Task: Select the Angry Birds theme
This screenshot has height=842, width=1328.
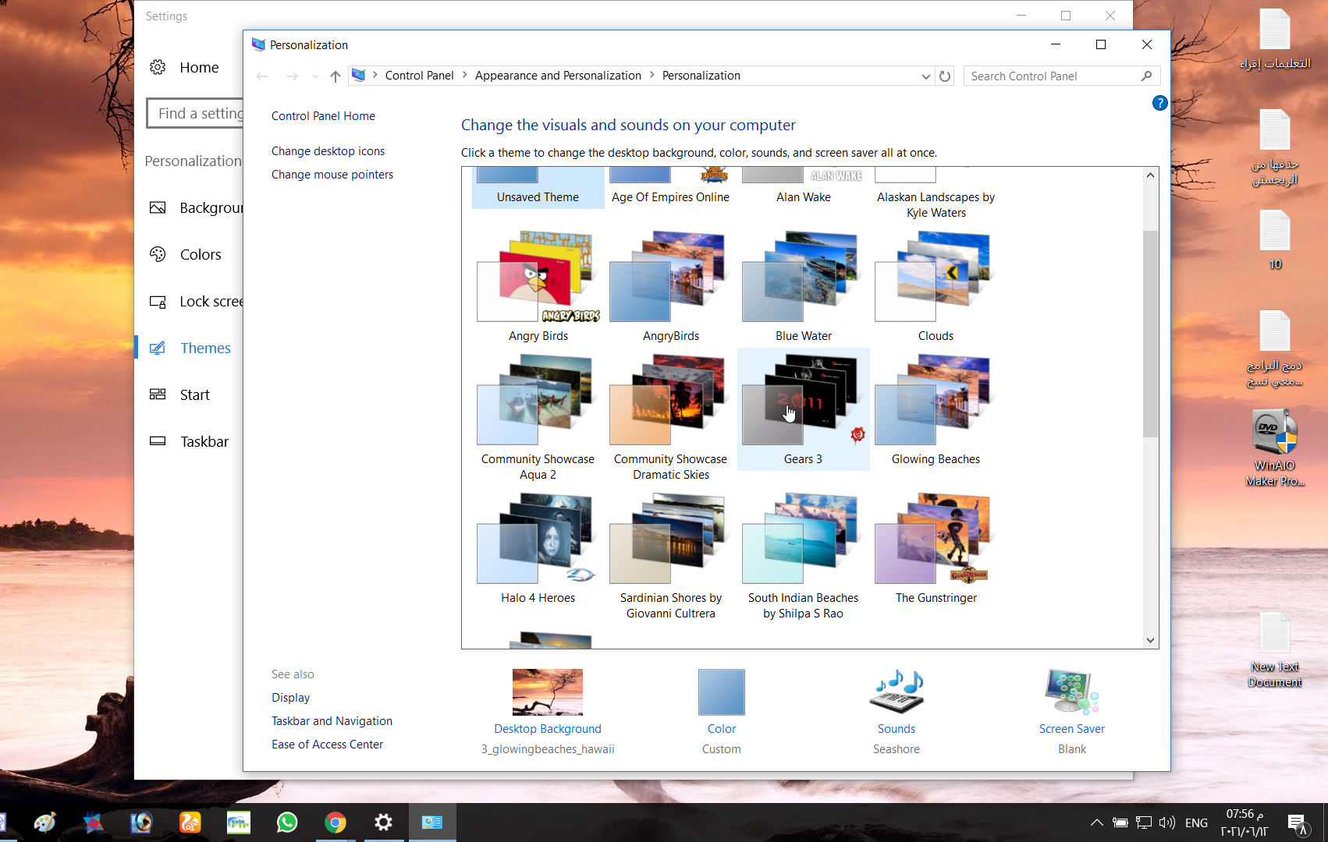Action: (538, 286)
